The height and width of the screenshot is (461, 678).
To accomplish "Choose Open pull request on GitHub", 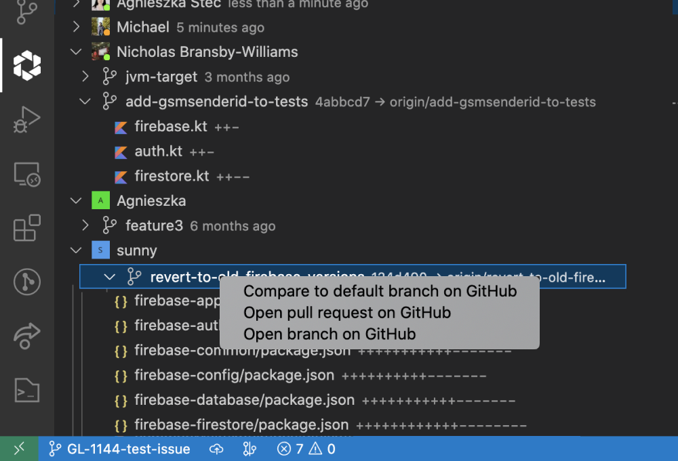I will (x=346, y=313).
